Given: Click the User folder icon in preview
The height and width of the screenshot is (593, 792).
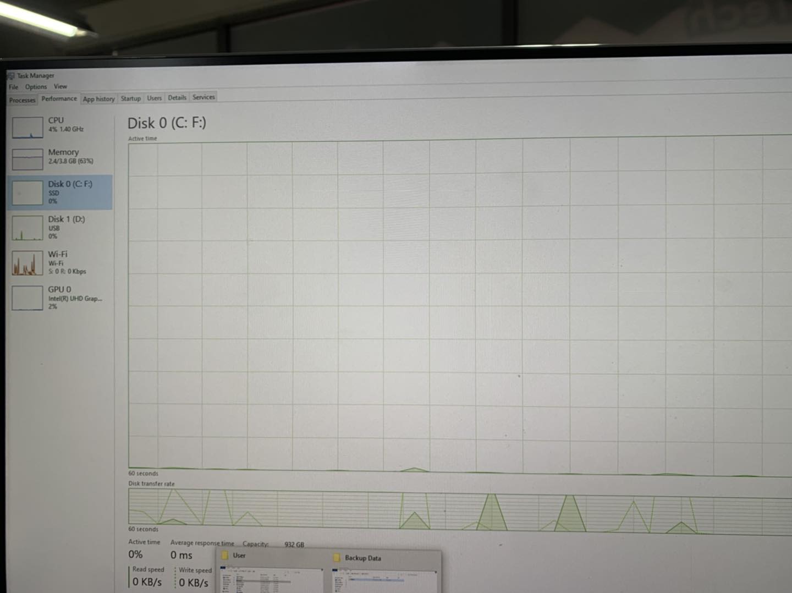Looking at the screenshot, I should [225, 556].
